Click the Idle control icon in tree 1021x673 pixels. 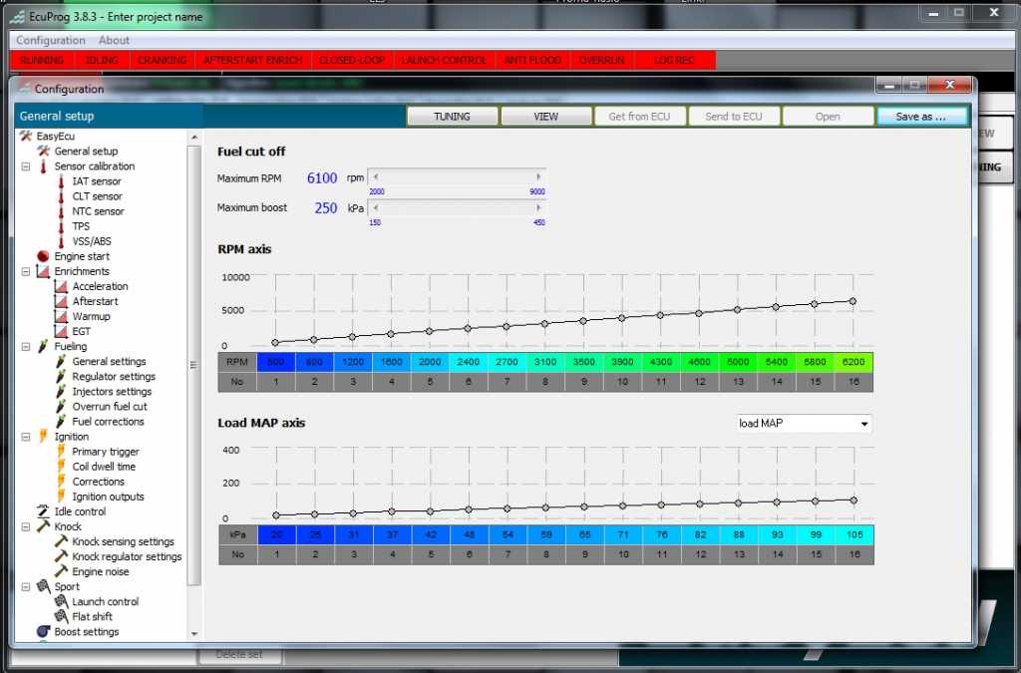pyautogui.click(x=43, y=511)
